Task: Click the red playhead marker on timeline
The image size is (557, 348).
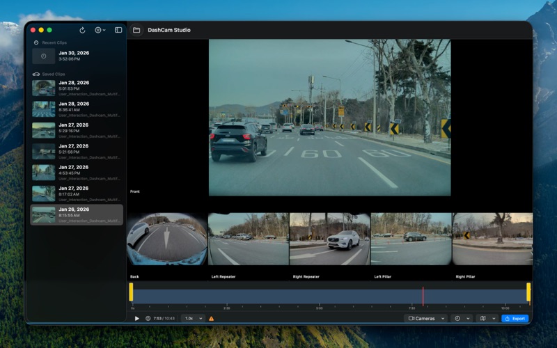Action: [423, 296]
